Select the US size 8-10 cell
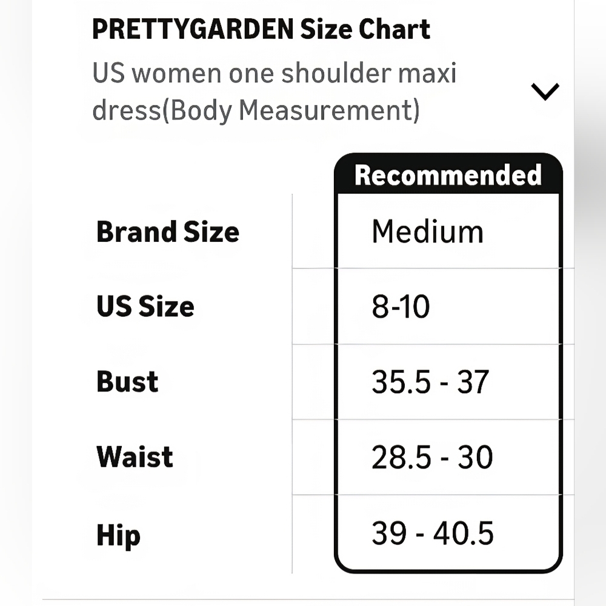This screenshot has width=606, height=606. (401, 307)
